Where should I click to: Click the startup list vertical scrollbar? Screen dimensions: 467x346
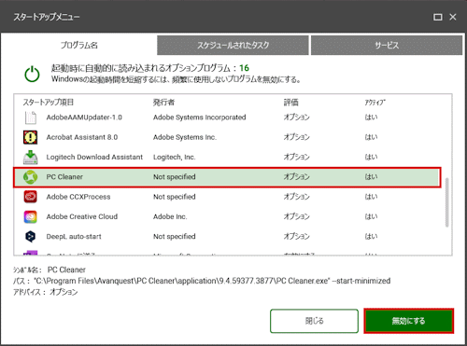pyautogui.click(x=447, y=202)
